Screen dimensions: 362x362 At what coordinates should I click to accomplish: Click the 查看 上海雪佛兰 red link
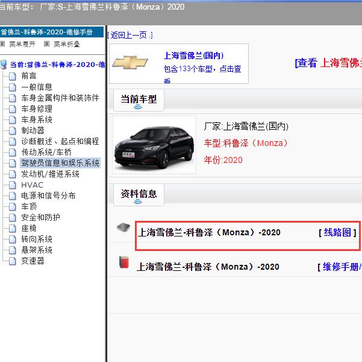pyautogui.click(x=328, y=63)
